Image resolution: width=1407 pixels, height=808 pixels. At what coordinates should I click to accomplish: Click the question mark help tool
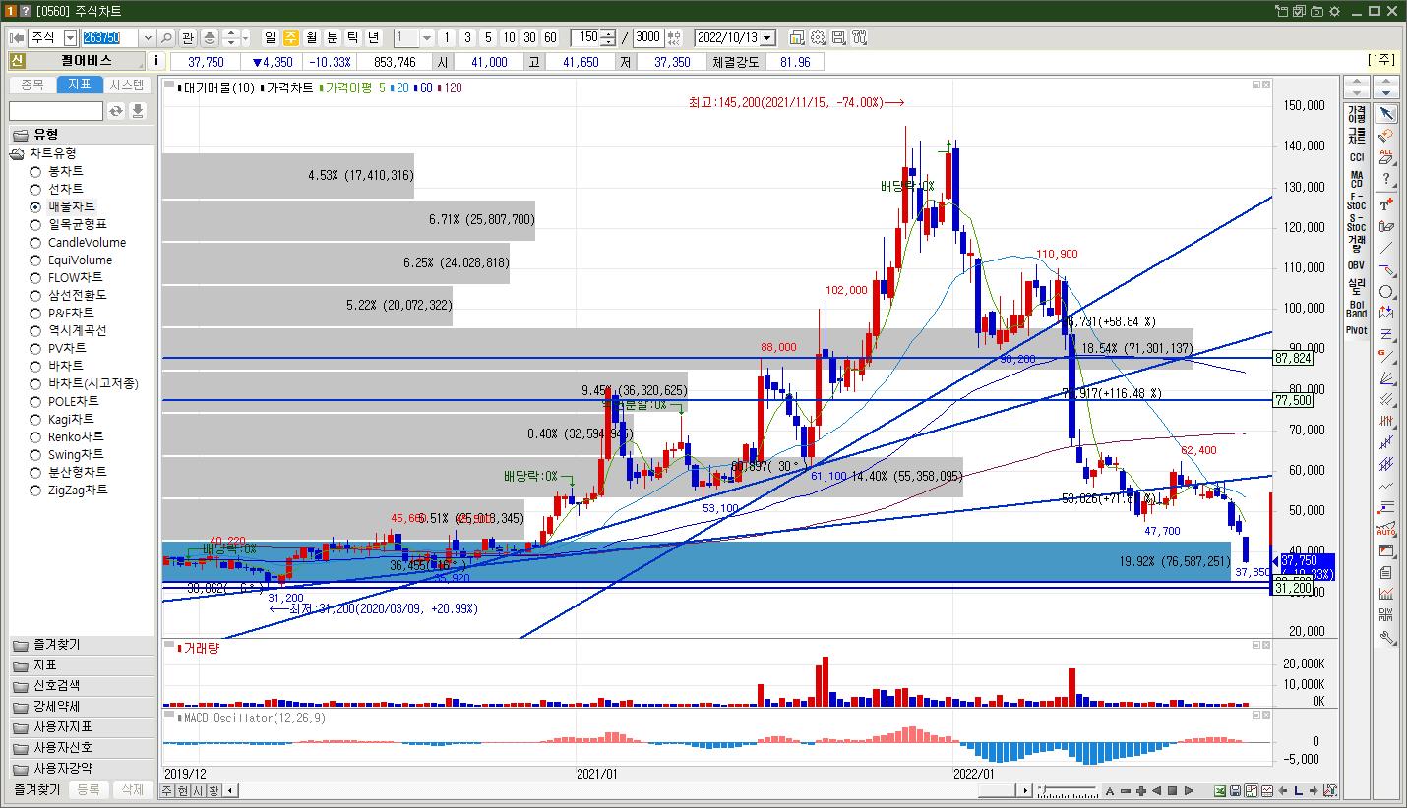(1386, 179)
